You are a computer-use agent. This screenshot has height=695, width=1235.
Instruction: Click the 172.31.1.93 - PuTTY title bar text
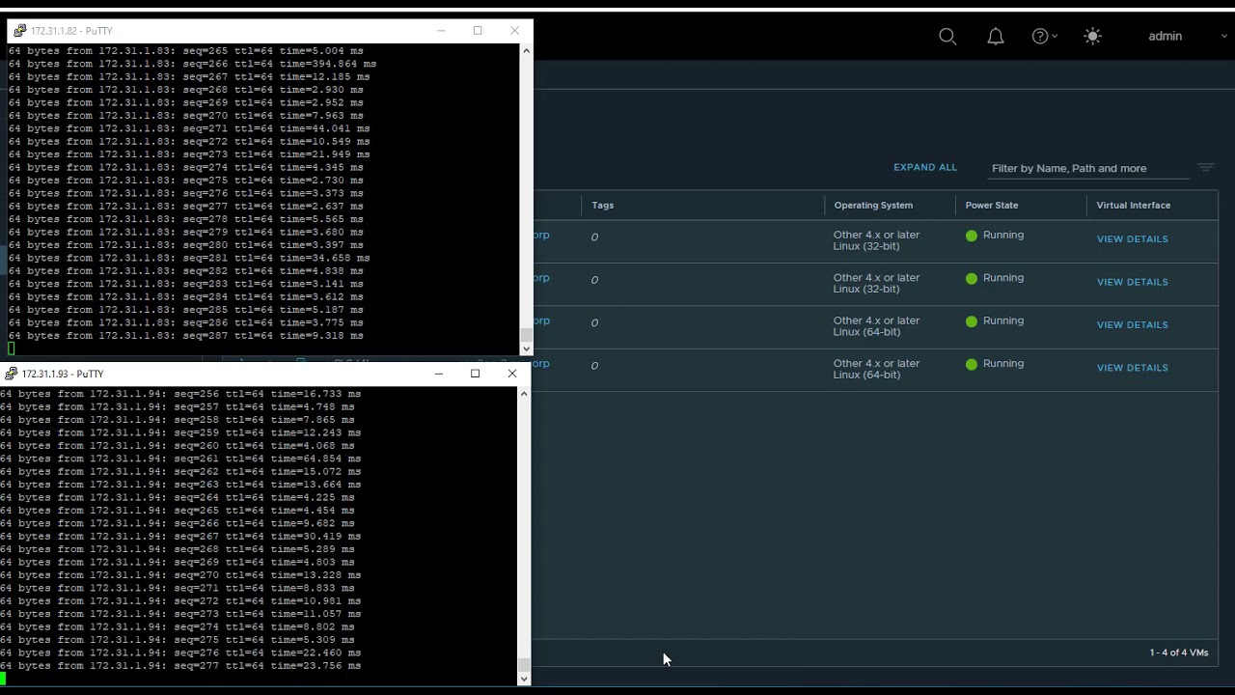click(63, 374)
